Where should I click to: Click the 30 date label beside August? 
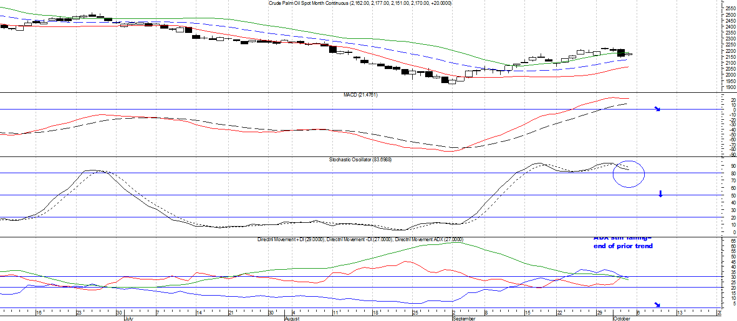271,312
